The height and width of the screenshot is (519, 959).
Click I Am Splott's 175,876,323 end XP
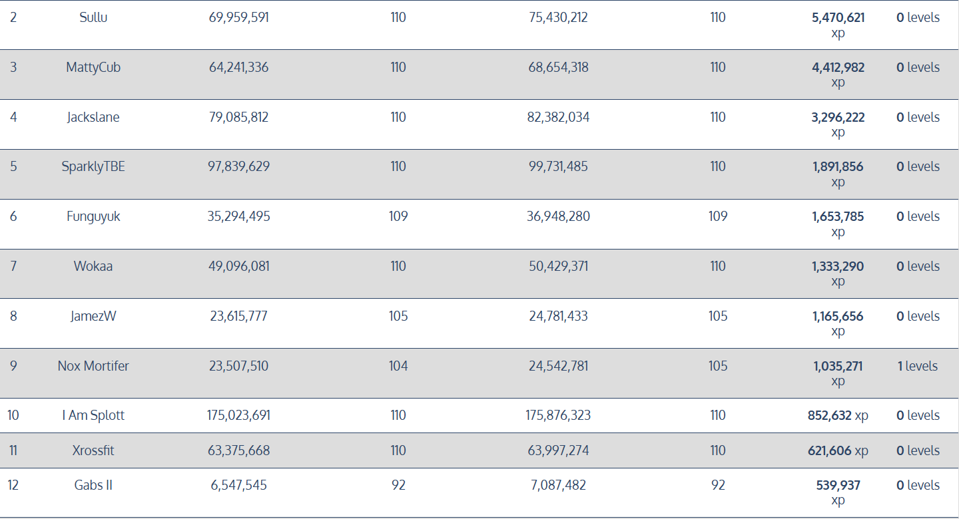558,416
